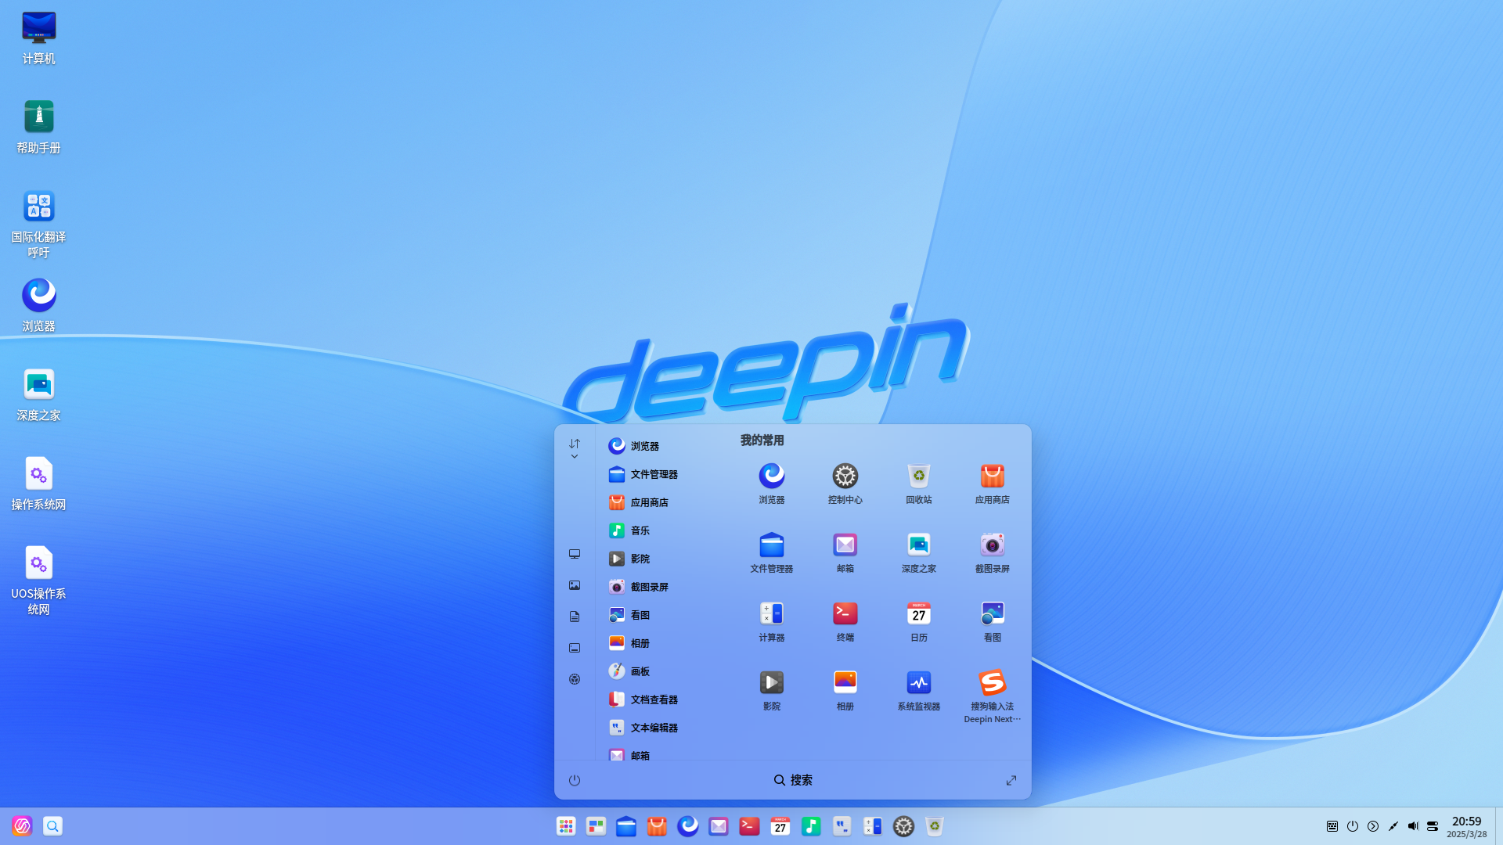Expand the launcher to fullscreen mode
Screen dimensions: 1503x845
1011,780
